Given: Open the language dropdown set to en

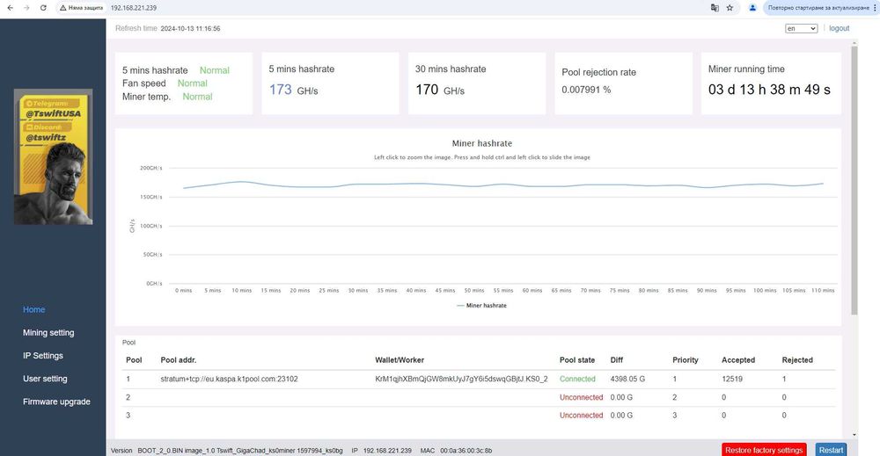Looking at the screenshot, I should click(801, 29).
